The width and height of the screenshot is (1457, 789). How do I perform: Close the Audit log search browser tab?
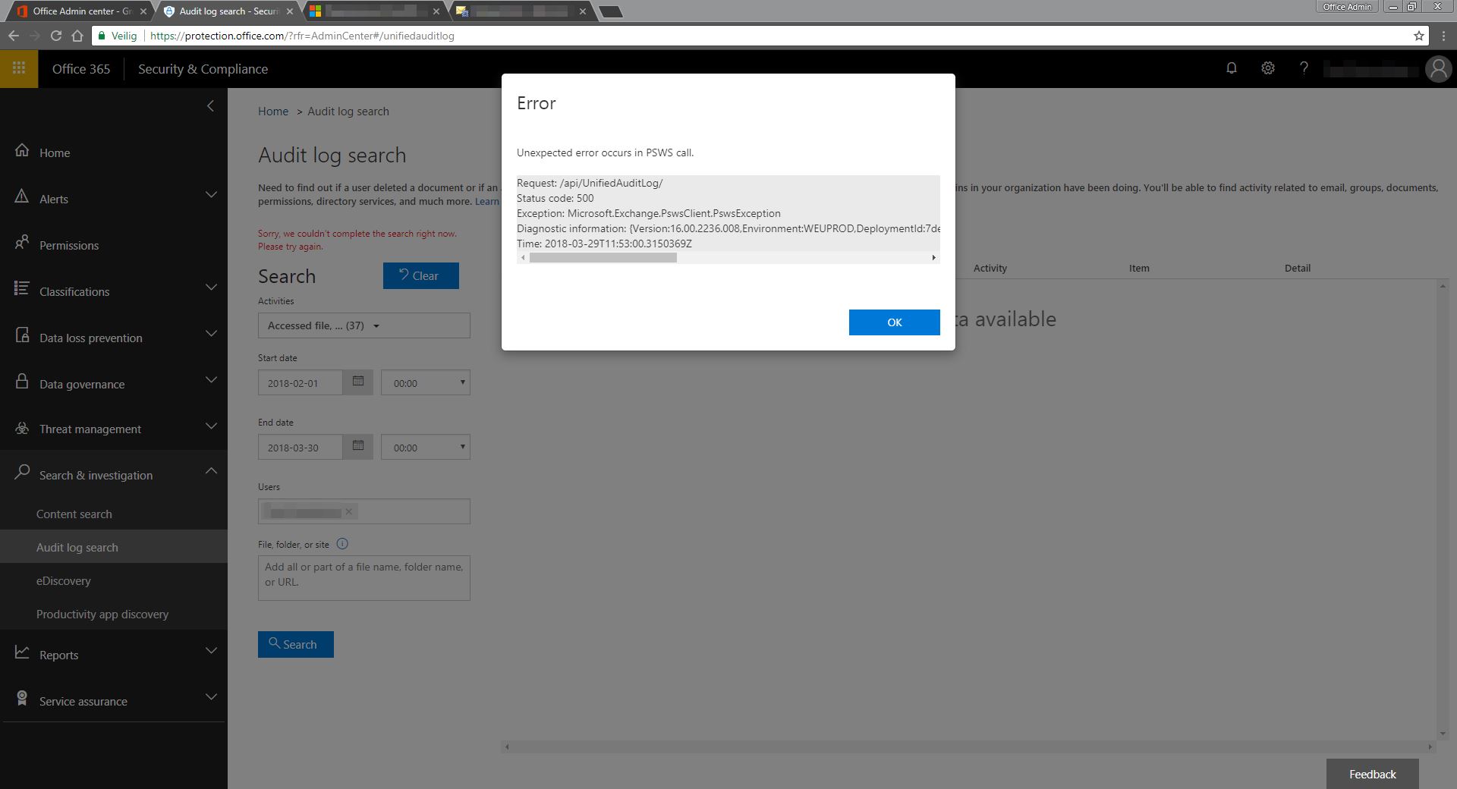[x=290, y=11]
